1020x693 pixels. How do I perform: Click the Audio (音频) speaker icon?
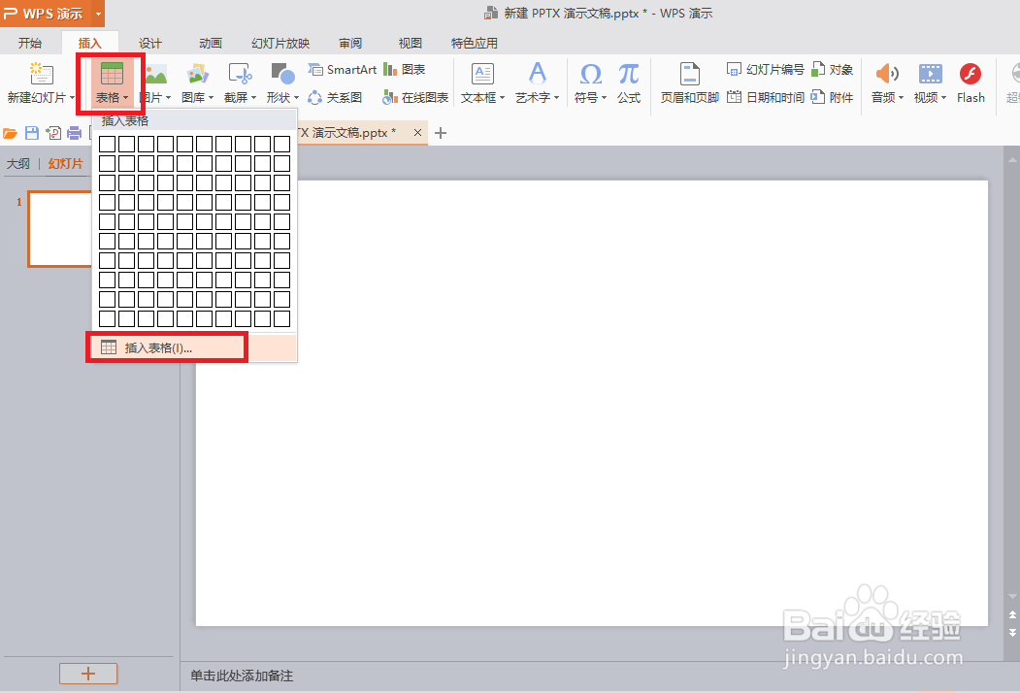point(887,74)
